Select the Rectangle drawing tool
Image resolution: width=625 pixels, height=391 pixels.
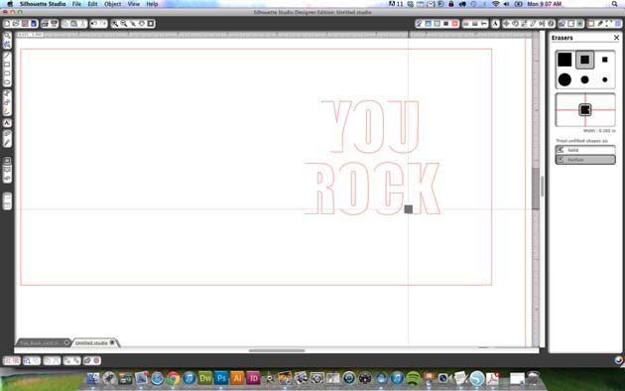tap(7, 65)
